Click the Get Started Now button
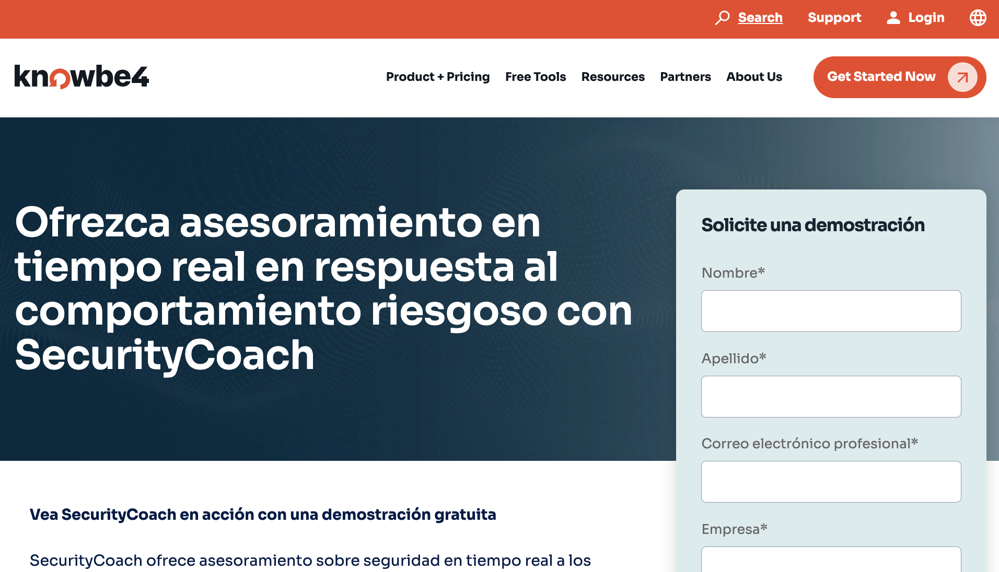 click(900, 77)
